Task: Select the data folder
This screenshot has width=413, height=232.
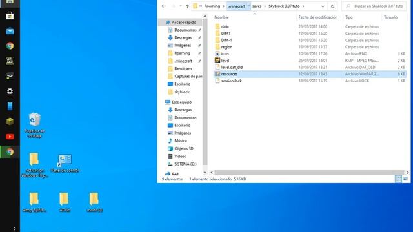Action: 225,26
